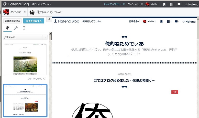Open the post はてなブログ始めました～伝説の幕開け～
Image resolution: width=199 pixels, height=118 pixels.
point(124,80)
